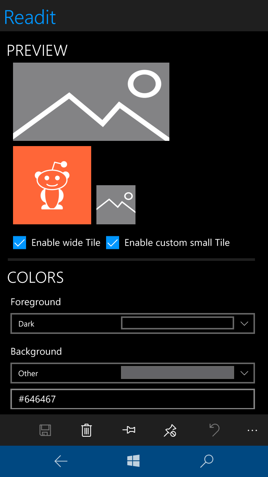
Task: Disable the Enable wide Tile checkbox
Action: [19, 243]
